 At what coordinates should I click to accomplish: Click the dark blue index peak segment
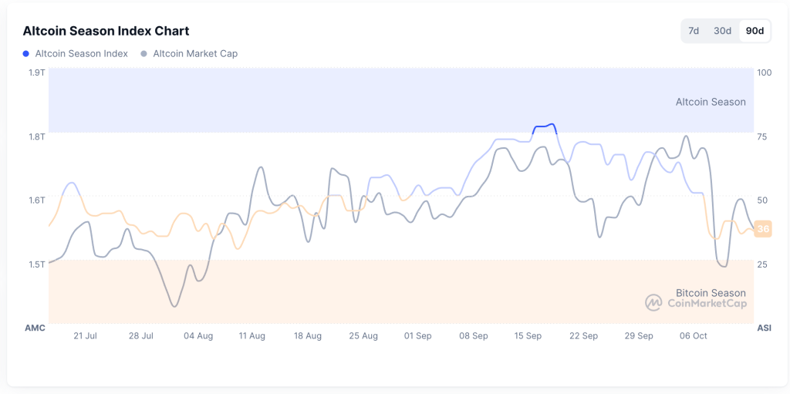[545, 126]
